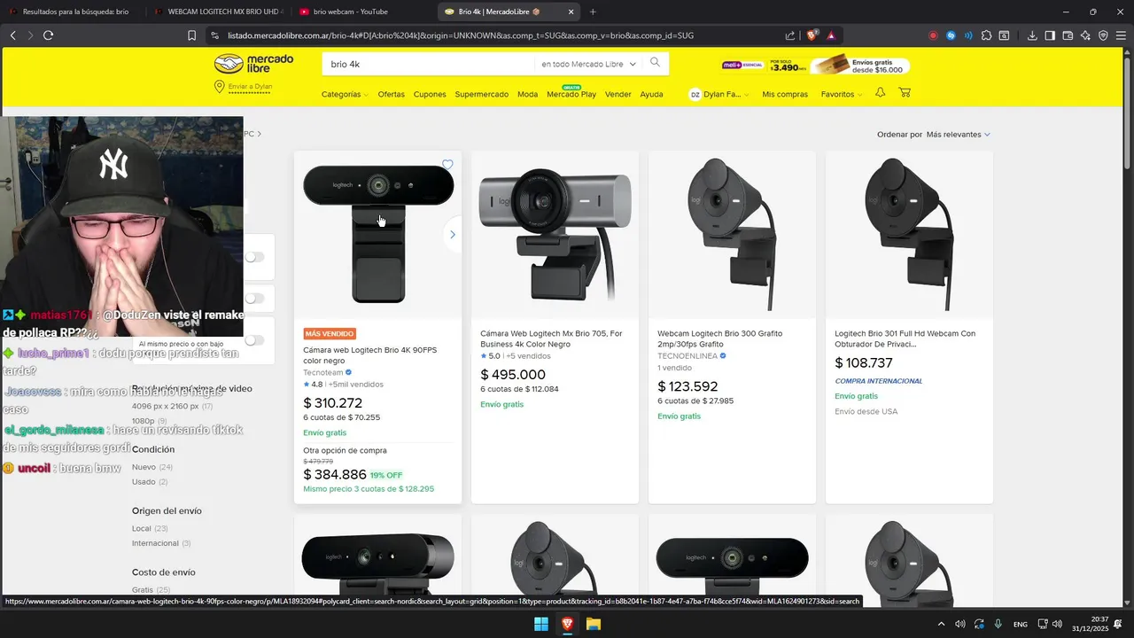Click the Mx Brio 705 product image
Viewport: 1134px width, 638px height.
[555, 235]
